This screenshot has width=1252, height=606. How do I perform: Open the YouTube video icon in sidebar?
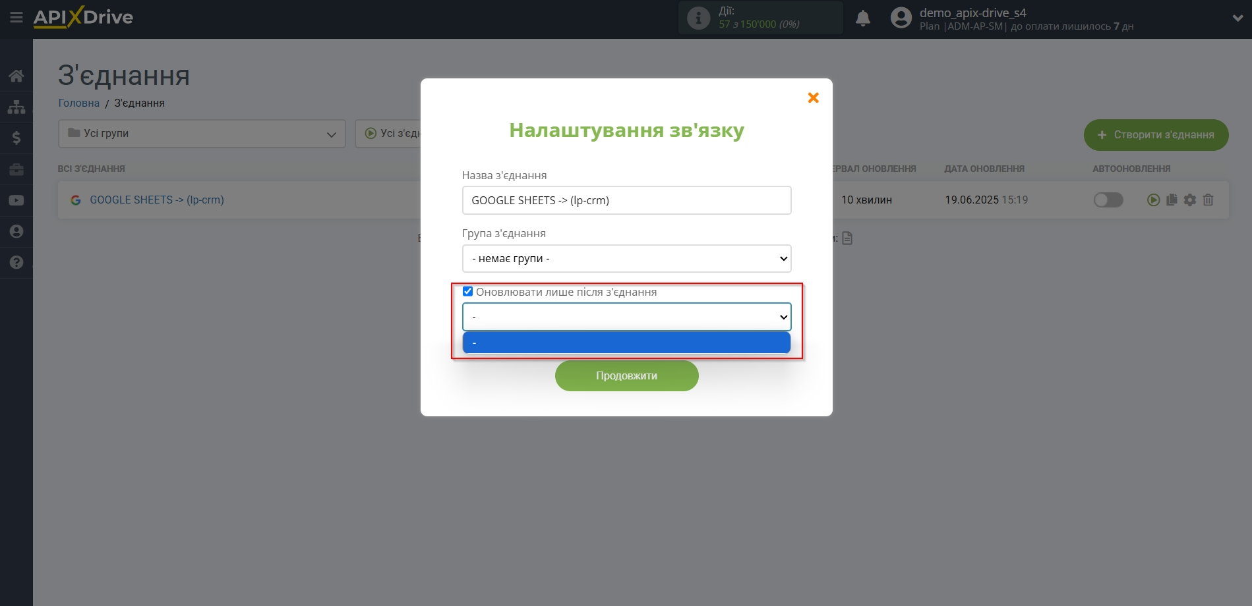16,200
